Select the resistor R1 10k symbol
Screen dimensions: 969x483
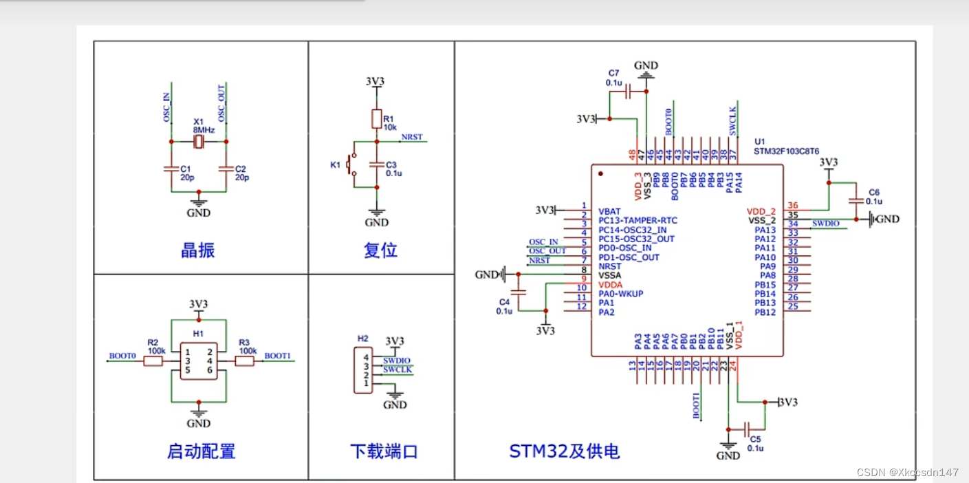tap(377, 118)
